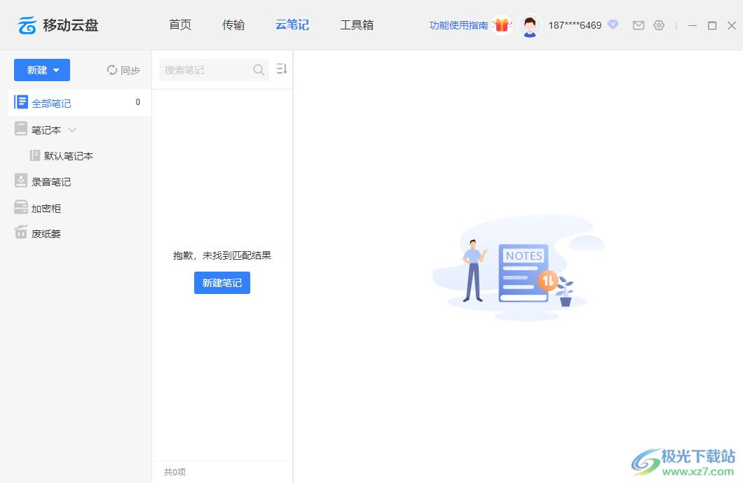743x483 pixels.
Task: Select 默认笔记本 in the notebook tree
Action: click(x=68, y=156)
